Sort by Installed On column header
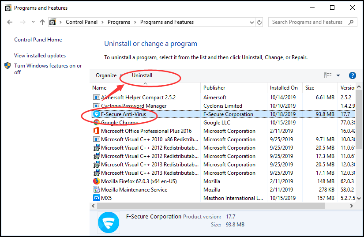The height and width of the screenshot is (237, 364). click(x=285, y=88)
